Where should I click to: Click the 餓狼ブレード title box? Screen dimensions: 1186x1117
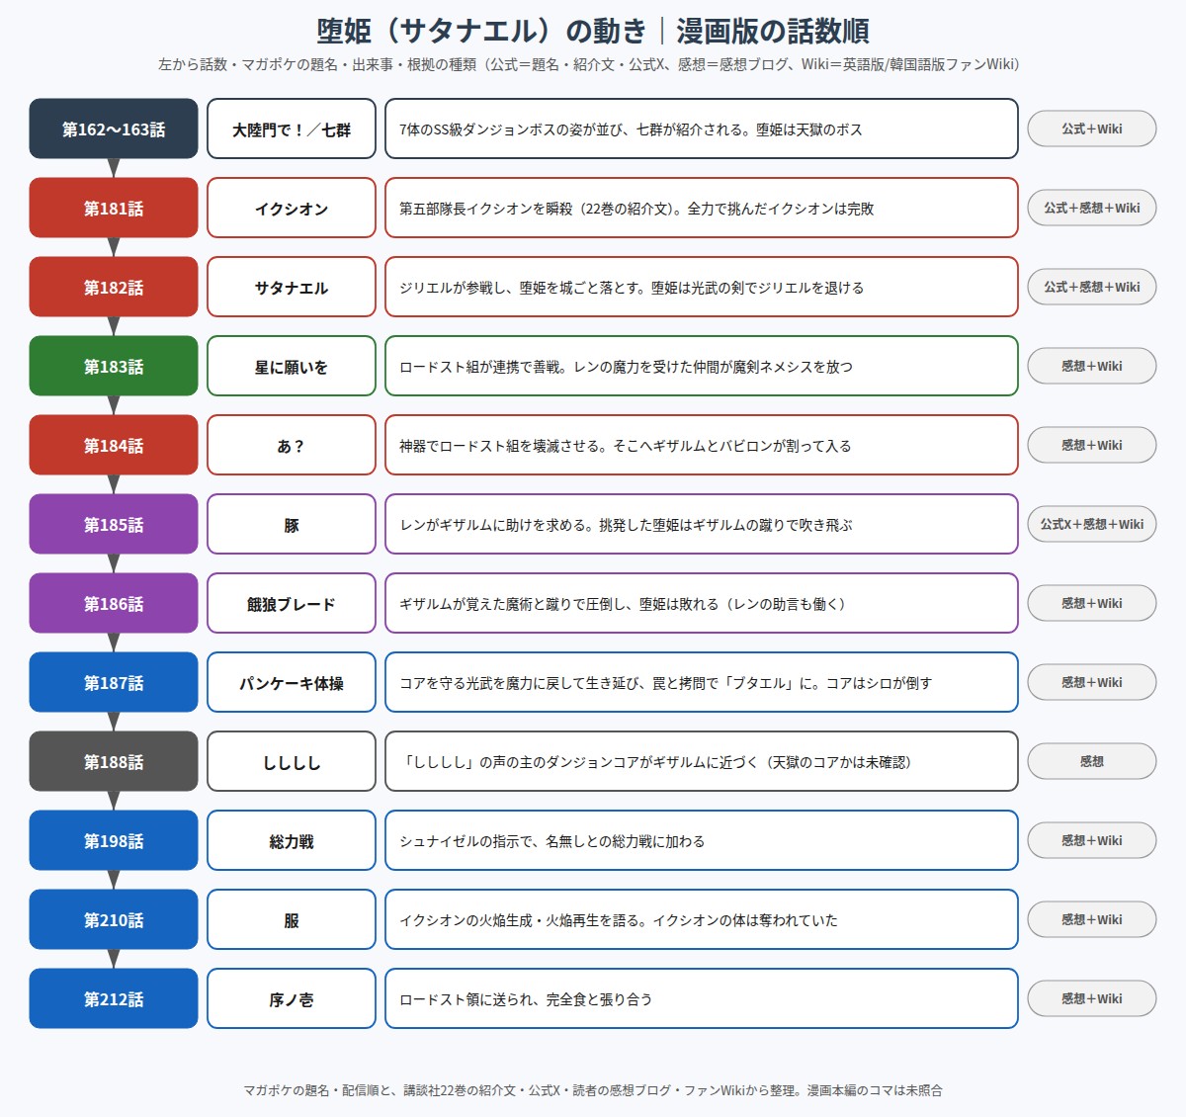pyautogui.click(x=292, y=603)
